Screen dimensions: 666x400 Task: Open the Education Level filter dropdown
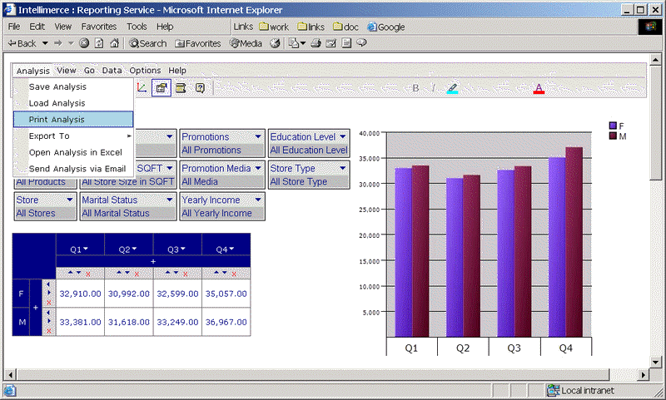(x=343, y=136)
